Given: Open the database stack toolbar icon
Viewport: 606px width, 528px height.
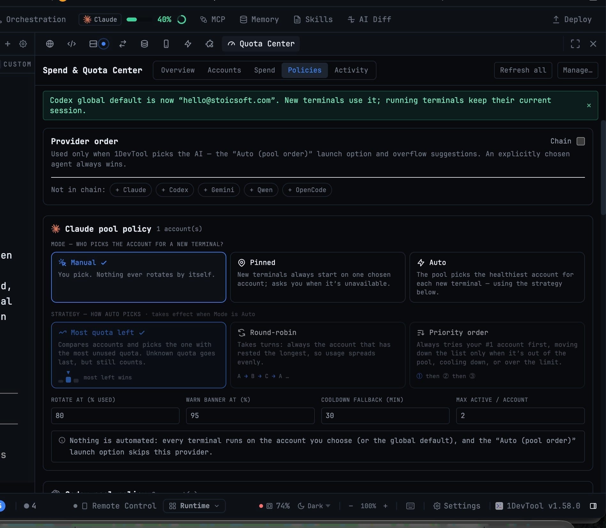Looking at the screenshot, I should (144, 44).
